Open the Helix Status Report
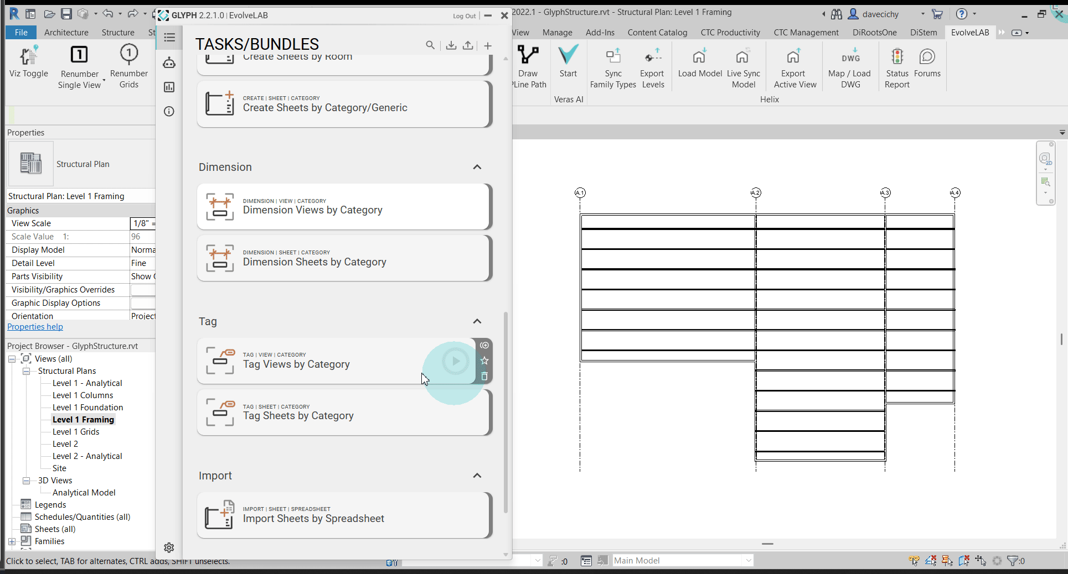 [x=896, y=65]
